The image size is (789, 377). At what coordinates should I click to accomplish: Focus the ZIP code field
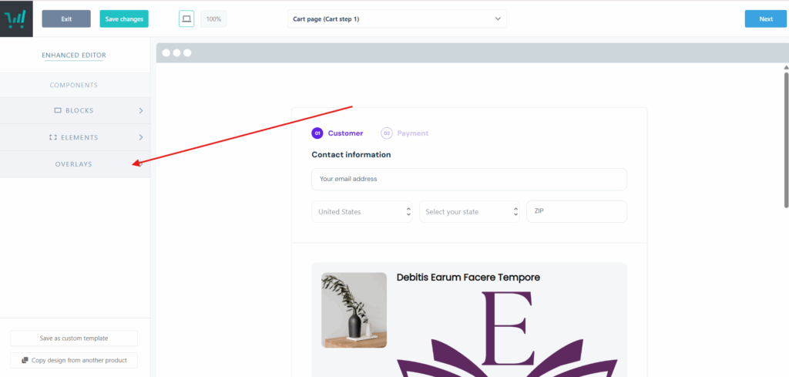point(576,211)
